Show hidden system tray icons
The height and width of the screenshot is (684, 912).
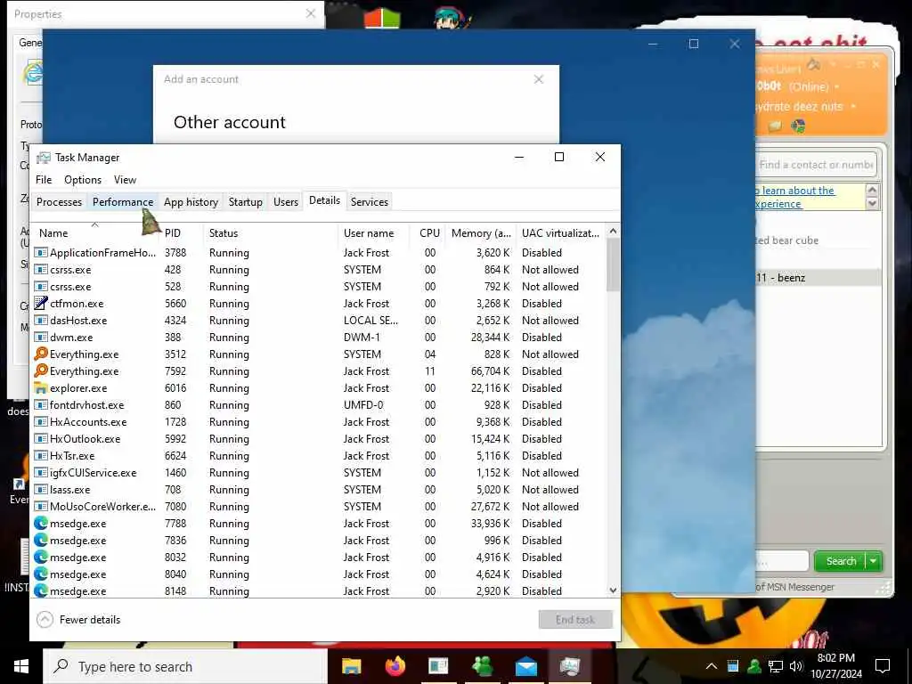click(x=712, y=666)
